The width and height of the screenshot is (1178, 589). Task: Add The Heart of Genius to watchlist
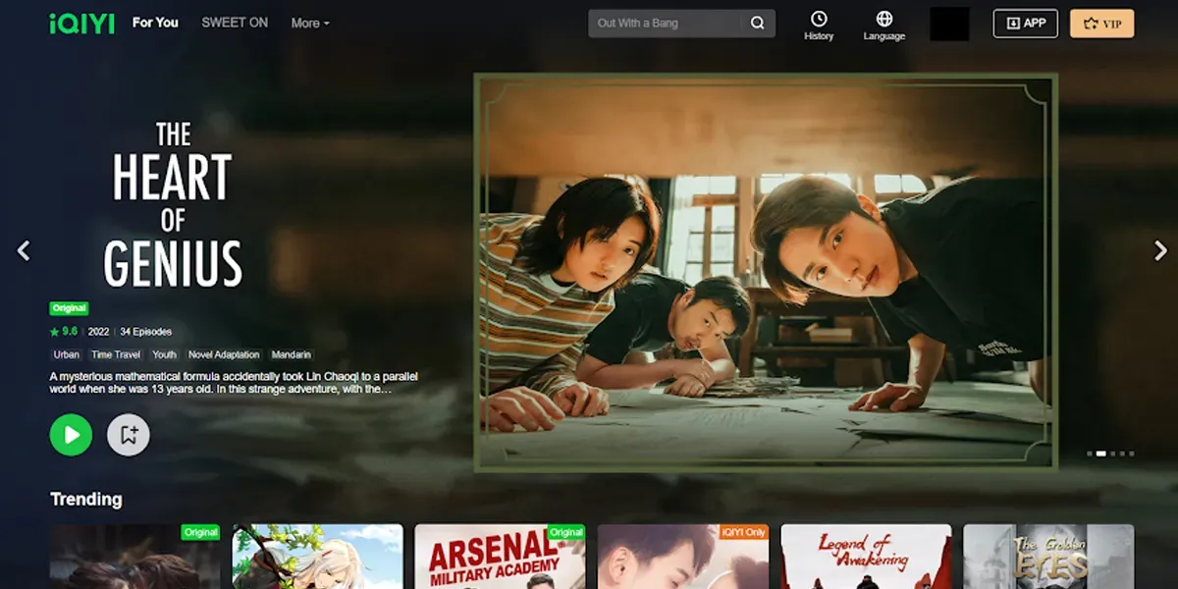coord(129,434)
